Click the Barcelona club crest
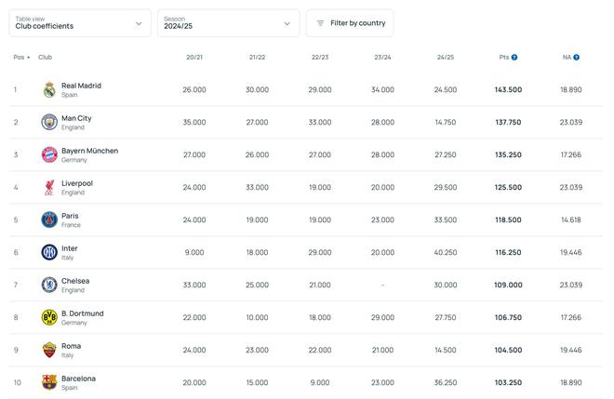This screenshot has height=399, width=614. tap(49, 382)
